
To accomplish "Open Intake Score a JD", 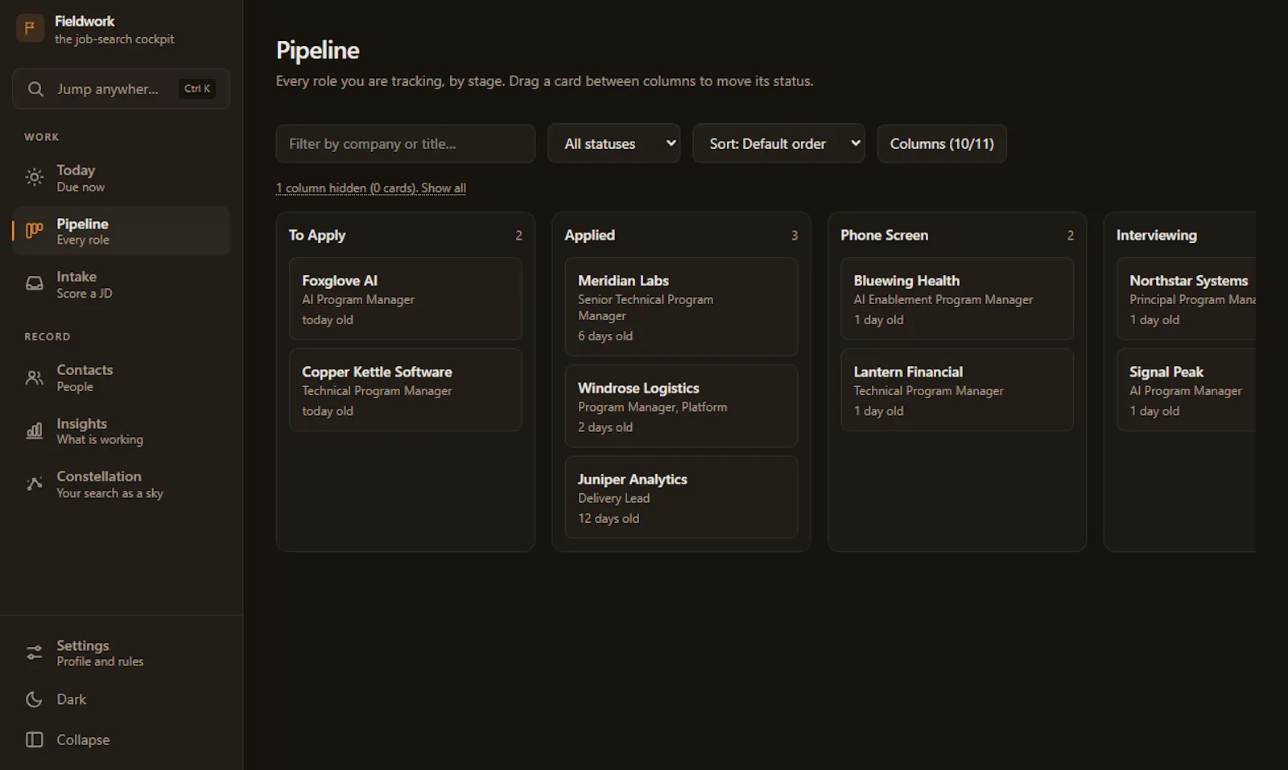I will pos(121,284).
